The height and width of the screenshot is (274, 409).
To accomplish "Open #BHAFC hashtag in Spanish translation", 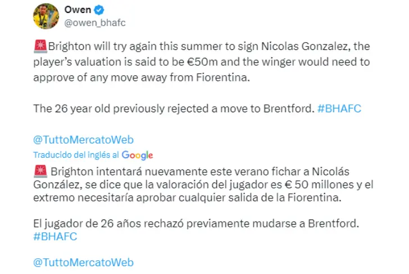I will tap(55, 236).
